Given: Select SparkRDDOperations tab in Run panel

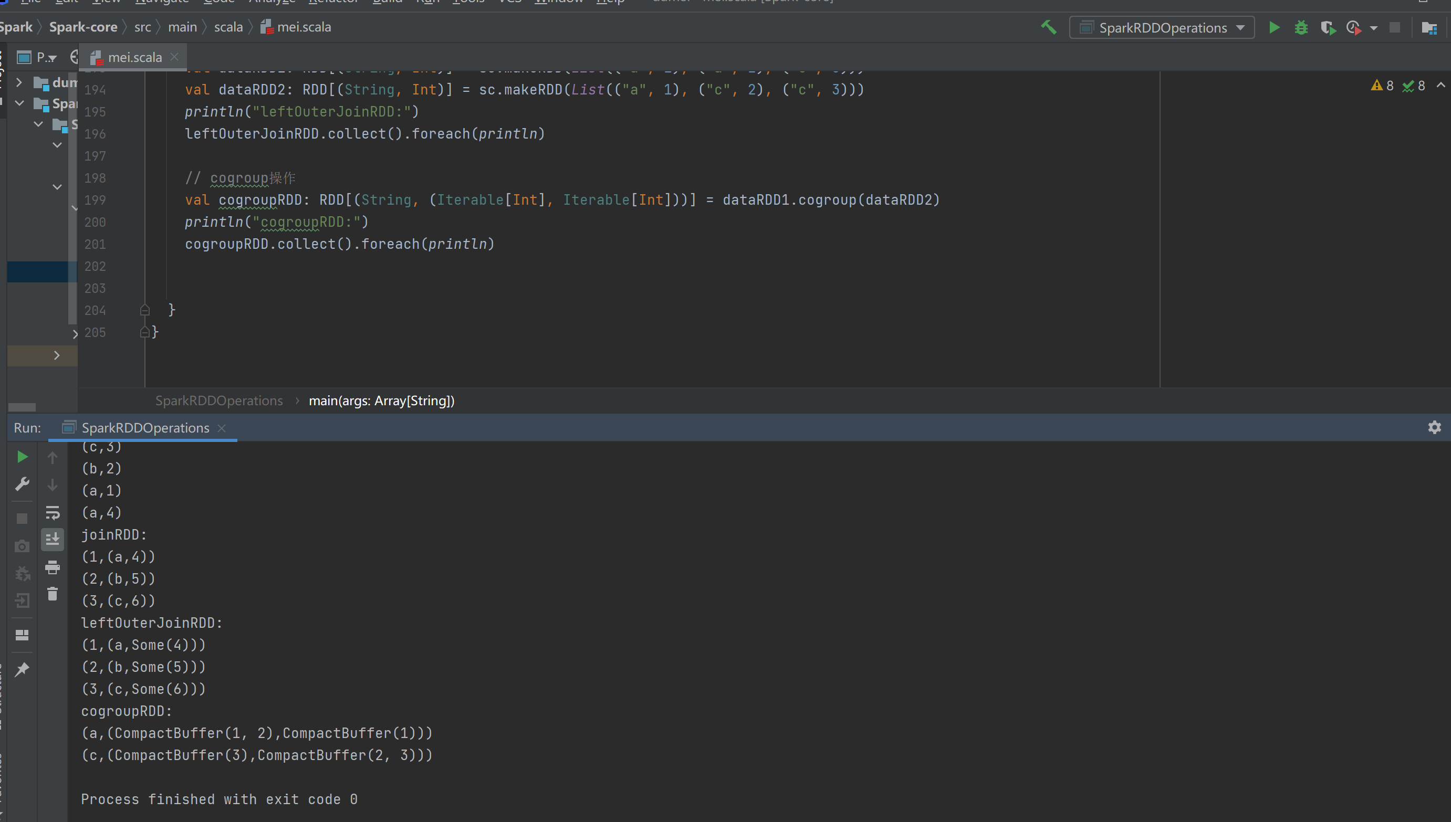Looking at the screenshot, I should tap(144, 428).
